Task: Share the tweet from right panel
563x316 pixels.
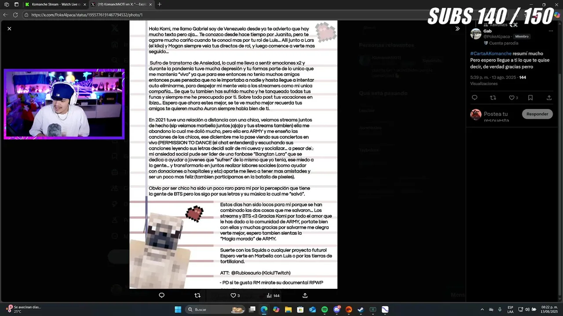Action: tap(549, 98)
